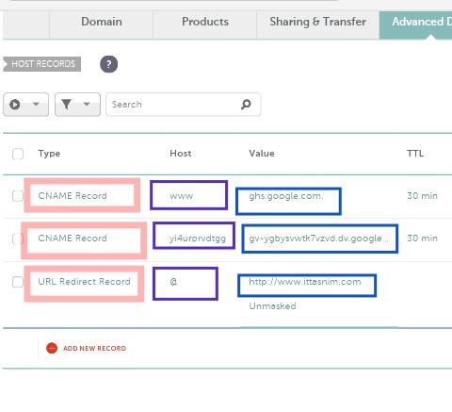This screenshot has height=412, width=452.
Task: Open the help question mark icon
Action: coord(108,64)
